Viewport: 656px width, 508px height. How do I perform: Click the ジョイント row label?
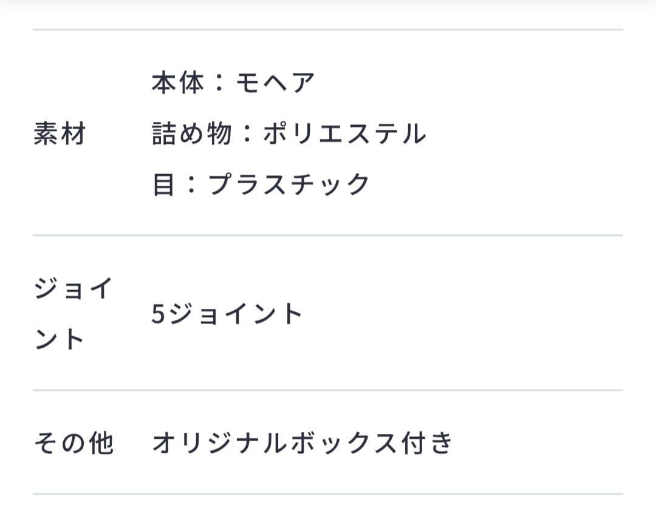click(x=73, y=314)
